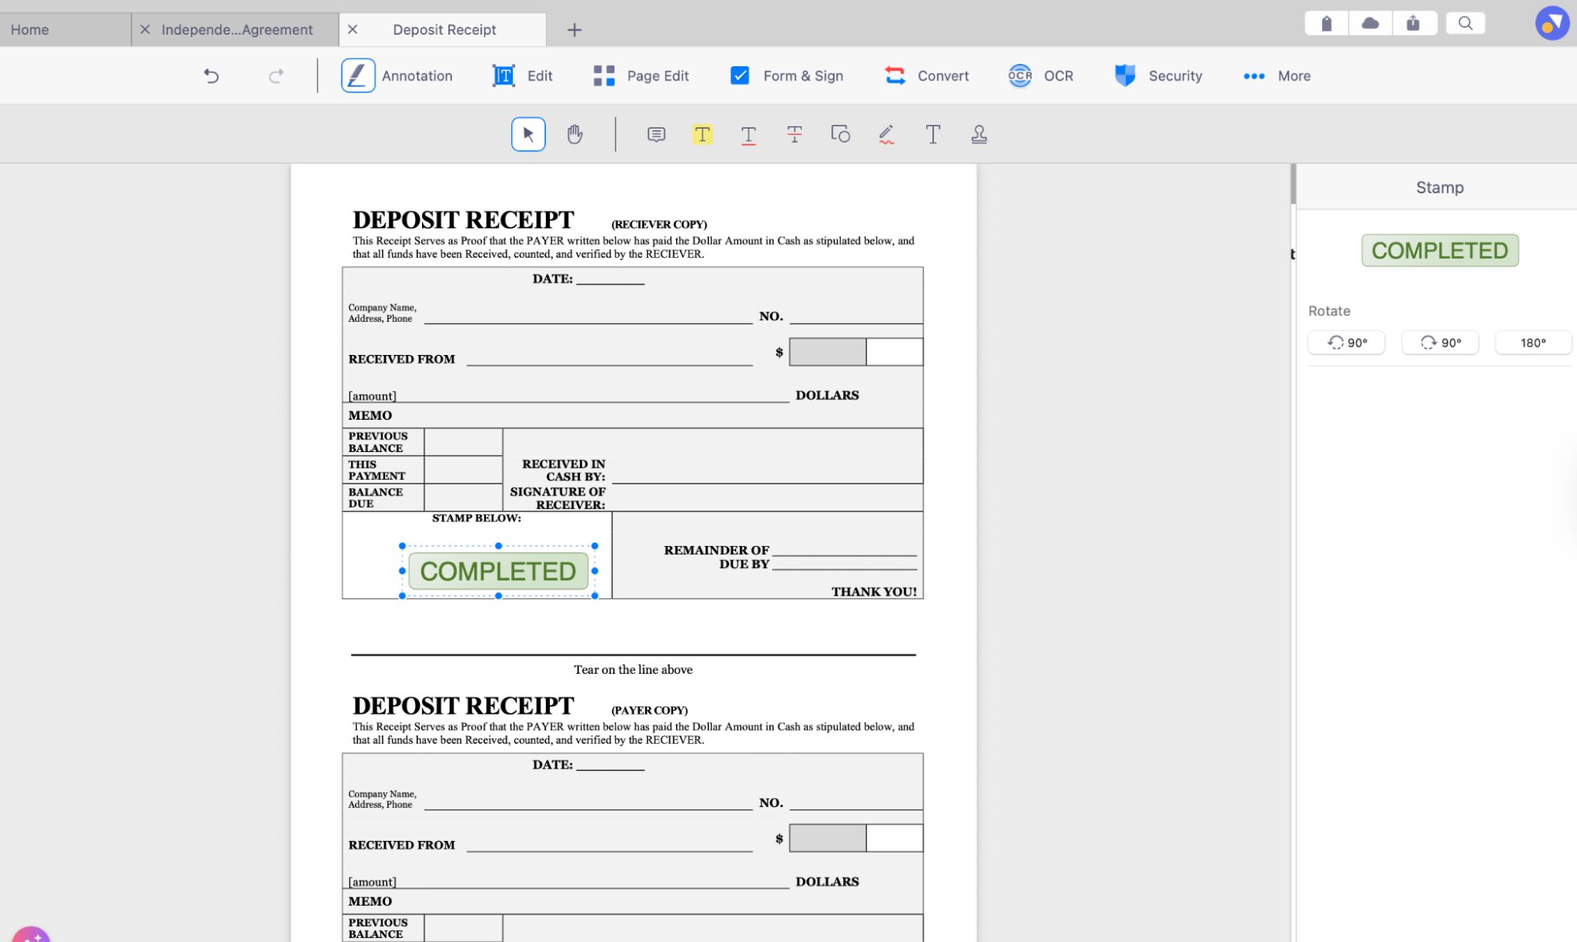Select the pencil freehand drawing tool
Viewport: 1577px width, 942px height.
886,134
